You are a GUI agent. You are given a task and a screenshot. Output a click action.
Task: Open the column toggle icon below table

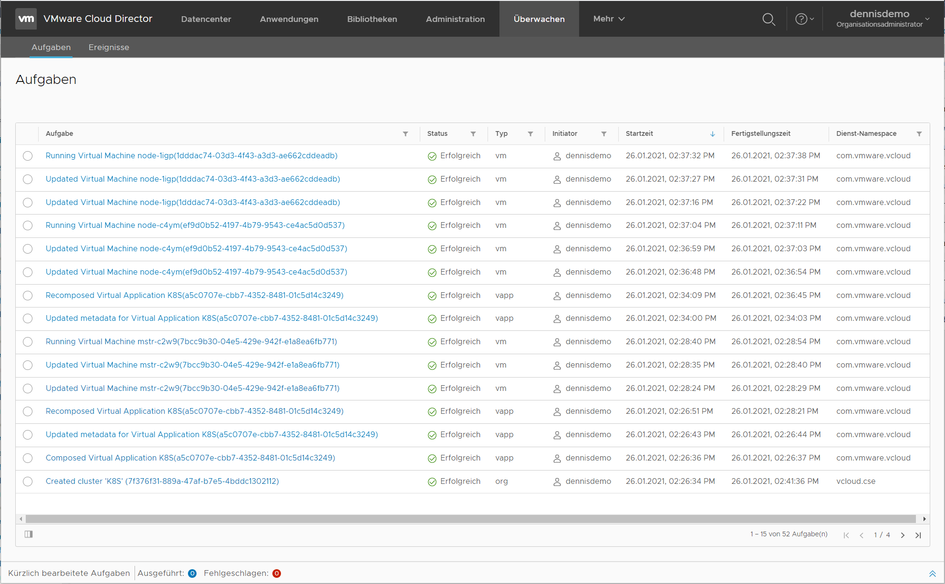[x=29, y=534]
